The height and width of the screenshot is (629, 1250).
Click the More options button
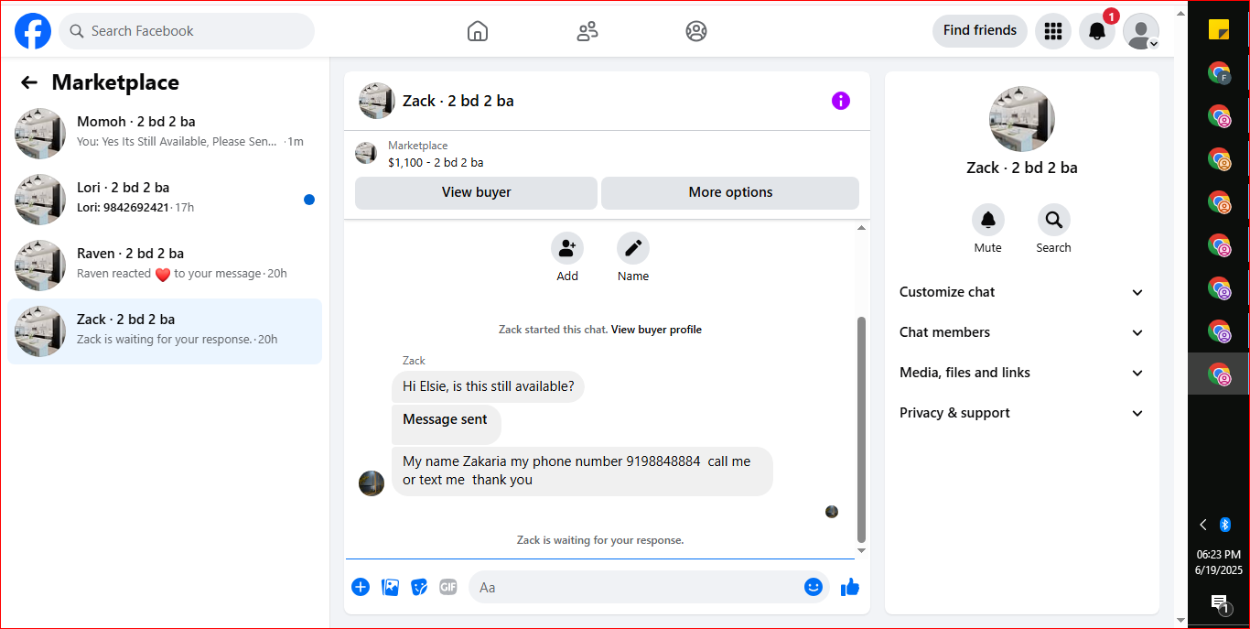click(730, 192)
